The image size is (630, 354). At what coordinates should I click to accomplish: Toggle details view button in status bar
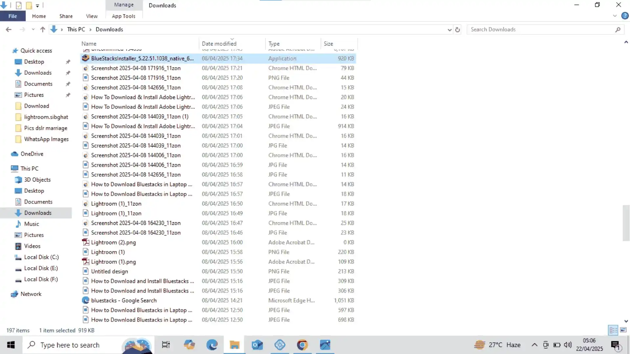pyautogui.click(x=613, y=330)
